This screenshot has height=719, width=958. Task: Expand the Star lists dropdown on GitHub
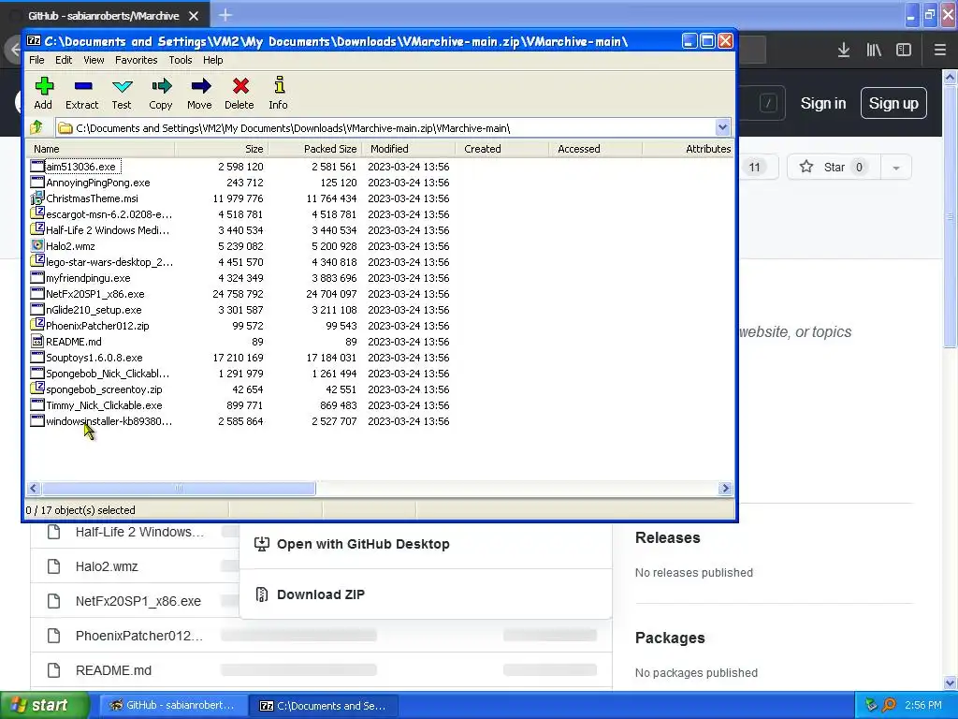(895, 168)
